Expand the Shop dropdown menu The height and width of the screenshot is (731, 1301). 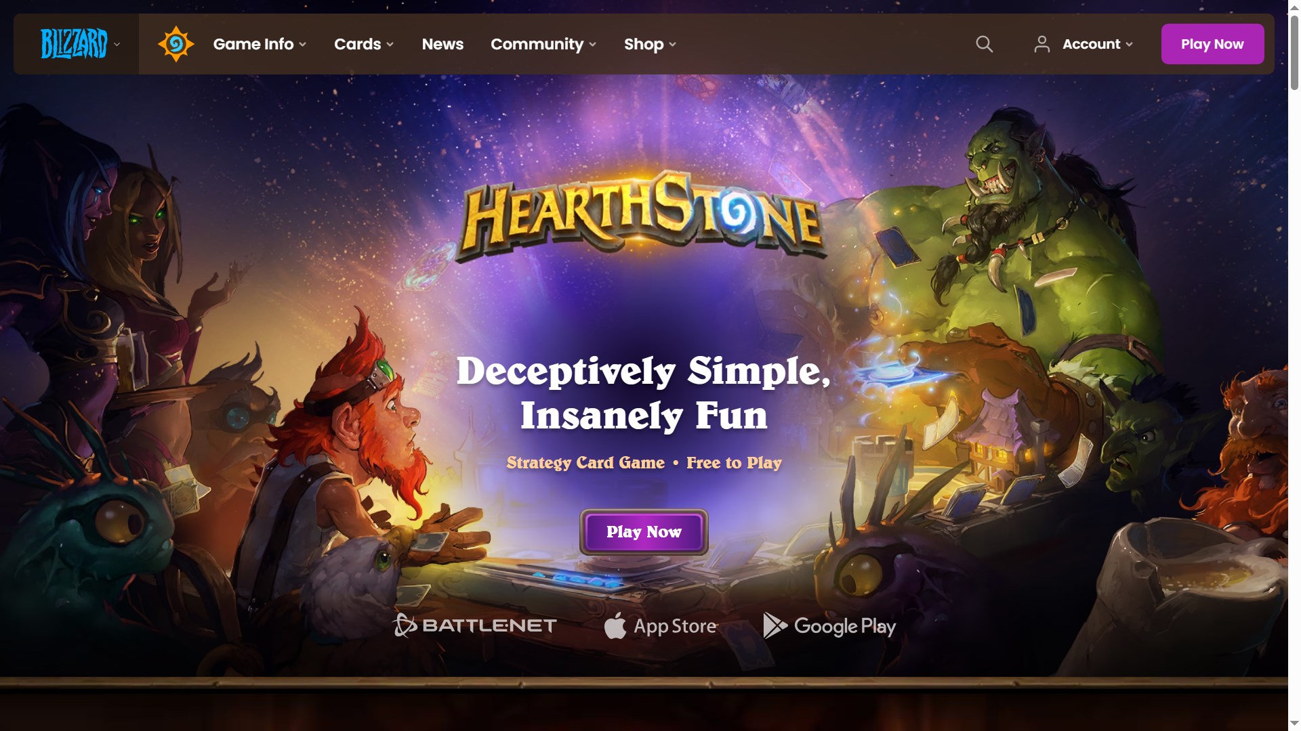click(650, 44)
